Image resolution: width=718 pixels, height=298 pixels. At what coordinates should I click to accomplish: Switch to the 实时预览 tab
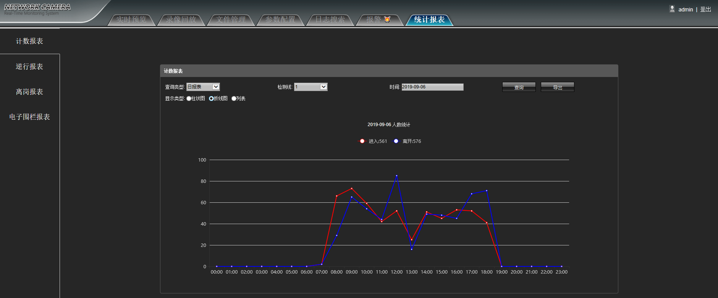[131, 19]
